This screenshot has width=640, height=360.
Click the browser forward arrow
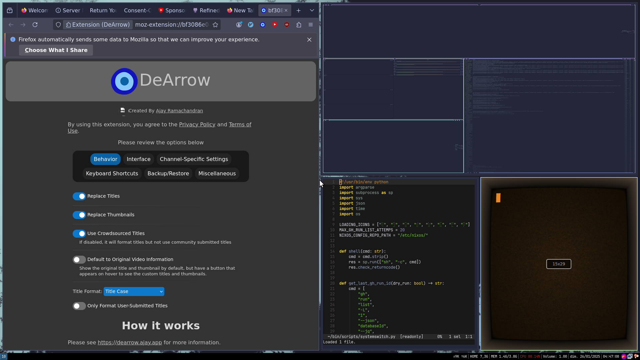point(23,25)
